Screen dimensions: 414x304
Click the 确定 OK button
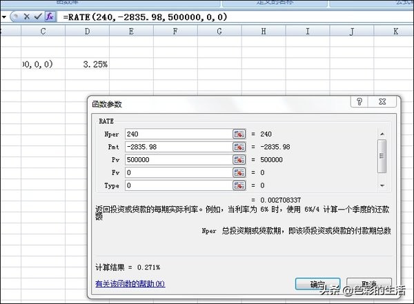pyautogui.click(x=317, y=284)
